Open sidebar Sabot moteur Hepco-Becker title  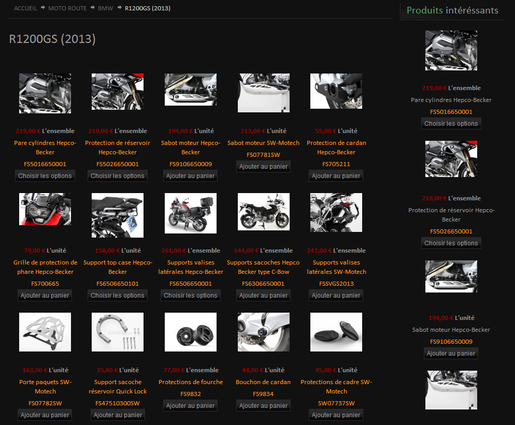click(x=451, y=330)
